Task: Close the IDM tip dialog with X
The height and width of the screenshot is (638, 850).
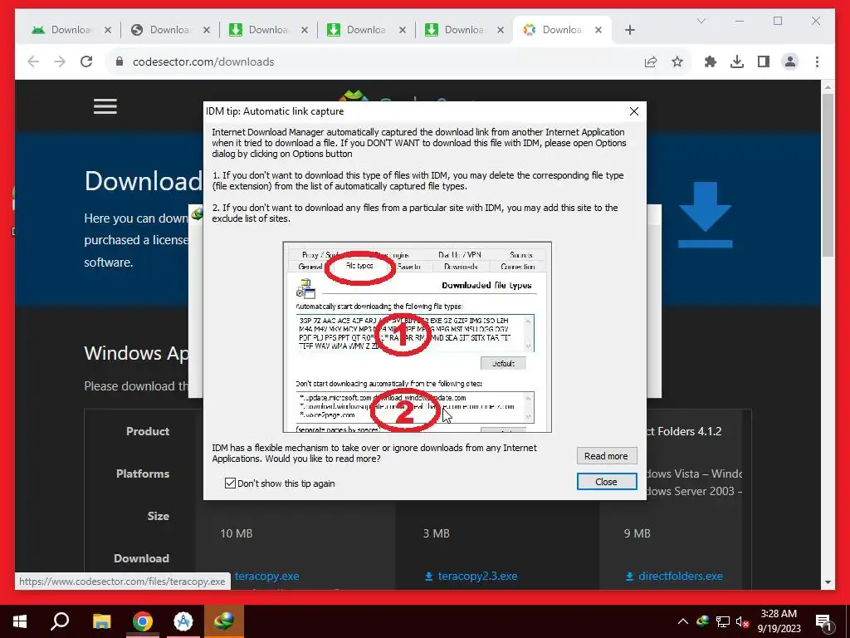Action: pos(633,111)
